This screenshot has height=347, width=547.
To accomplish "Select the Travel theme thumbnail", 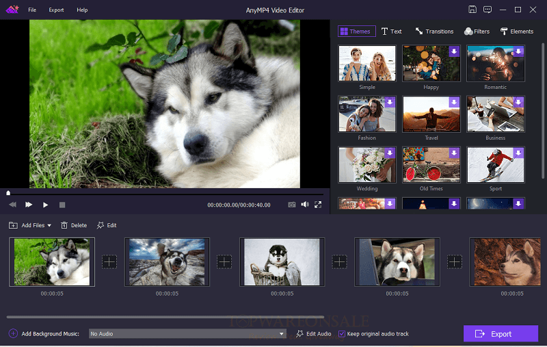I will point(431,114).
